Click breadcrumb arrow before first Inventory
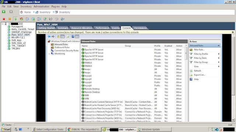 click(34, 12)
